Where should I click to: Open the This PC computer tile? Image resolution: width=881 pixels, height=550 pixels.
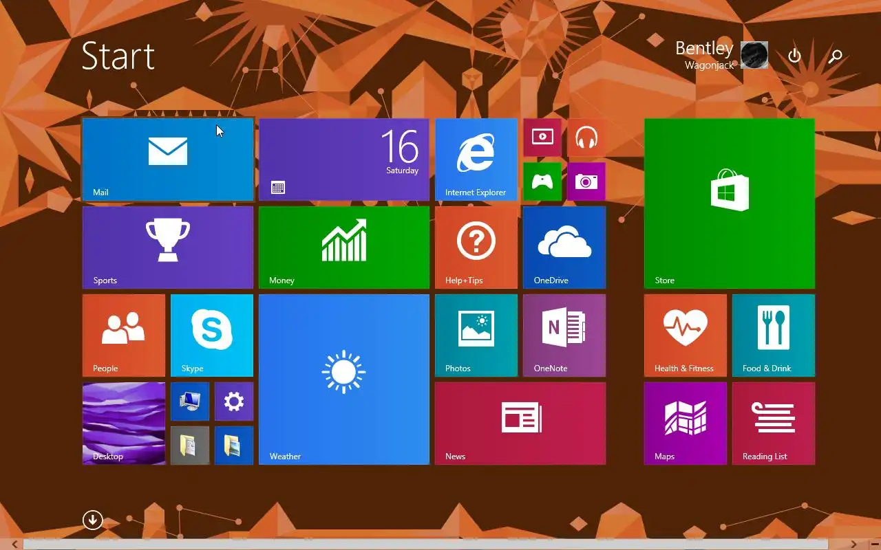190,401
